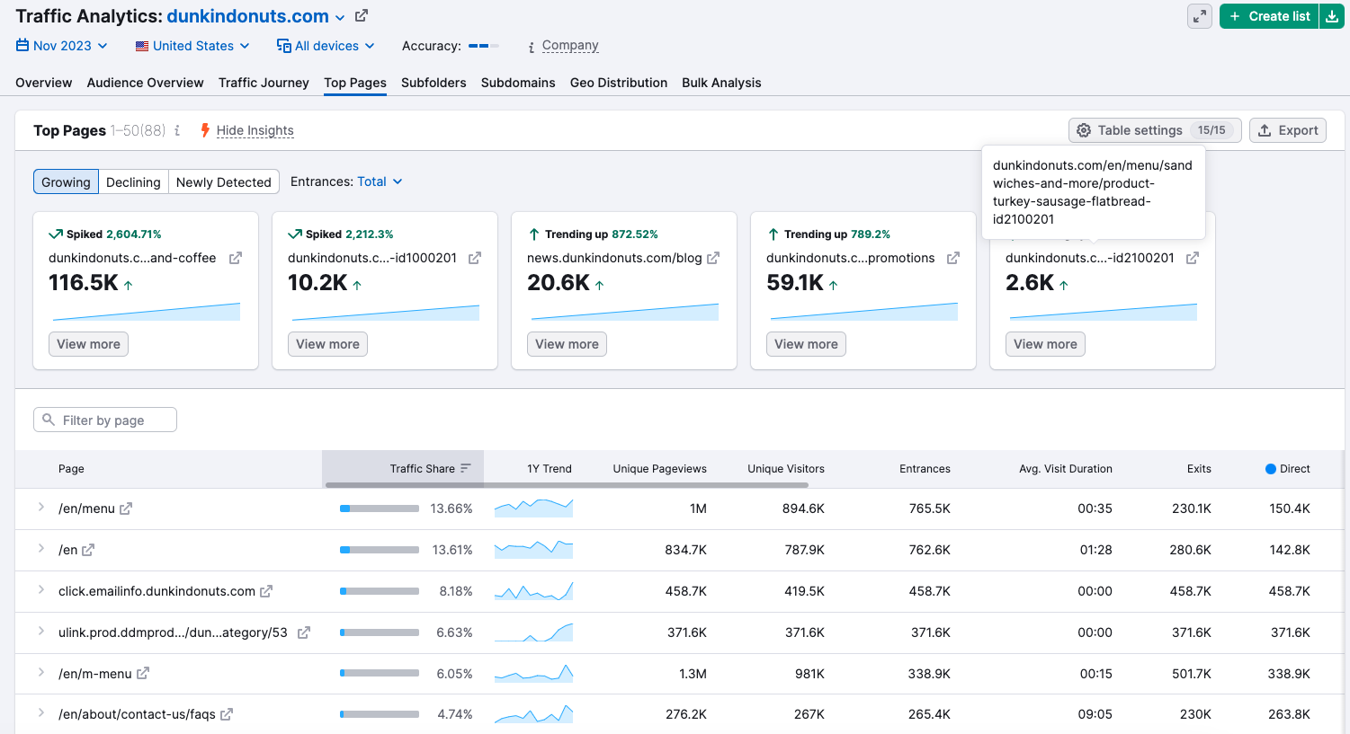
Task: Open Table settings
Action: coord(1155,130)
